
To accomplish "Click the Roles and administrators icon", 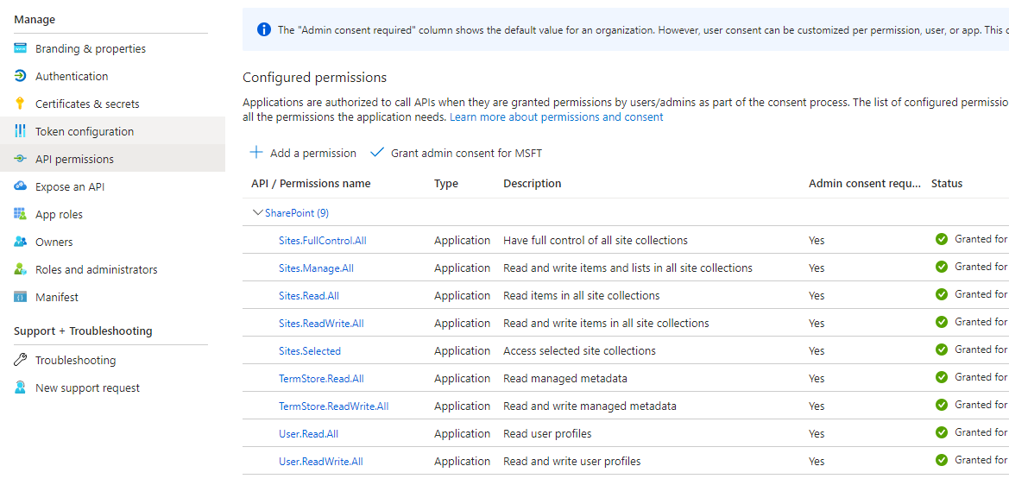I will tap(20, 269).
